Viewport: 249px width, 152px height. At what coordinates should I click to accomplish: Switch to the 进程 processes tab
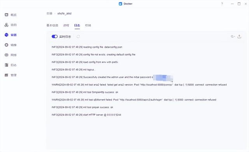pos(66,25)
